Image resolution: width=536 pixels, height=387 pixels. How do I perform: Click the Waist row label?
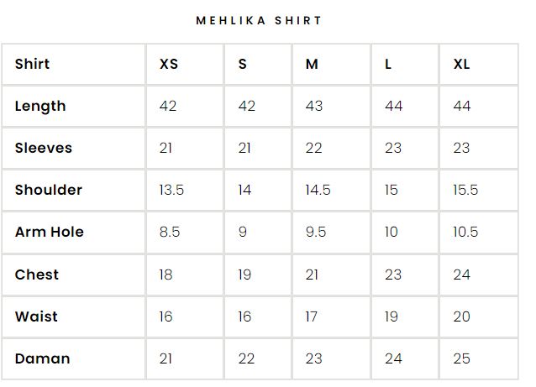36,316
